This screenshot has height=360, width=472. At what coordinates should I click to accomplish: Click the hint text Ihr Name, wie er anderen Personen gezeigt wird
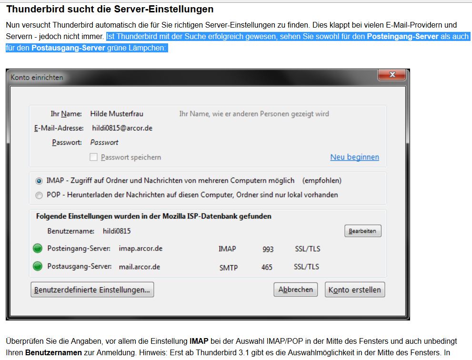(254, 114)
